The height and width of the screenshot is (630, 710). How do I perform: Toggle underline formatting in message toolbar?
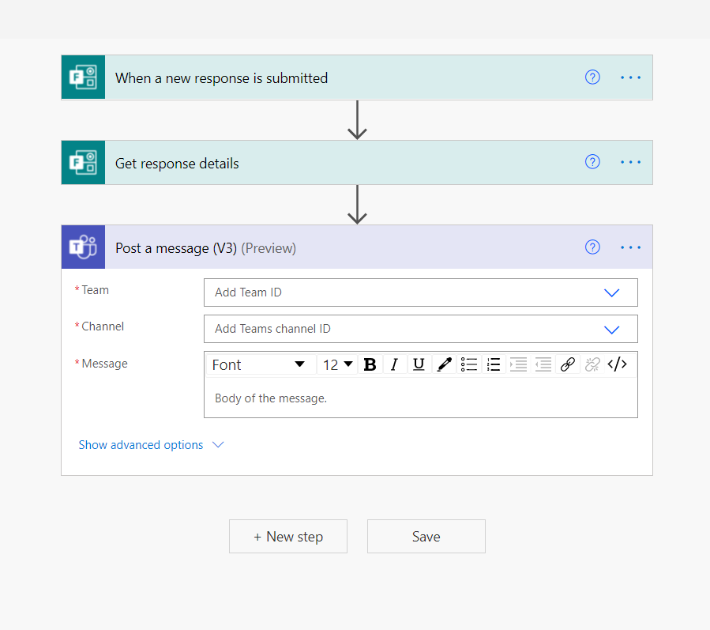tap(419, 364)
